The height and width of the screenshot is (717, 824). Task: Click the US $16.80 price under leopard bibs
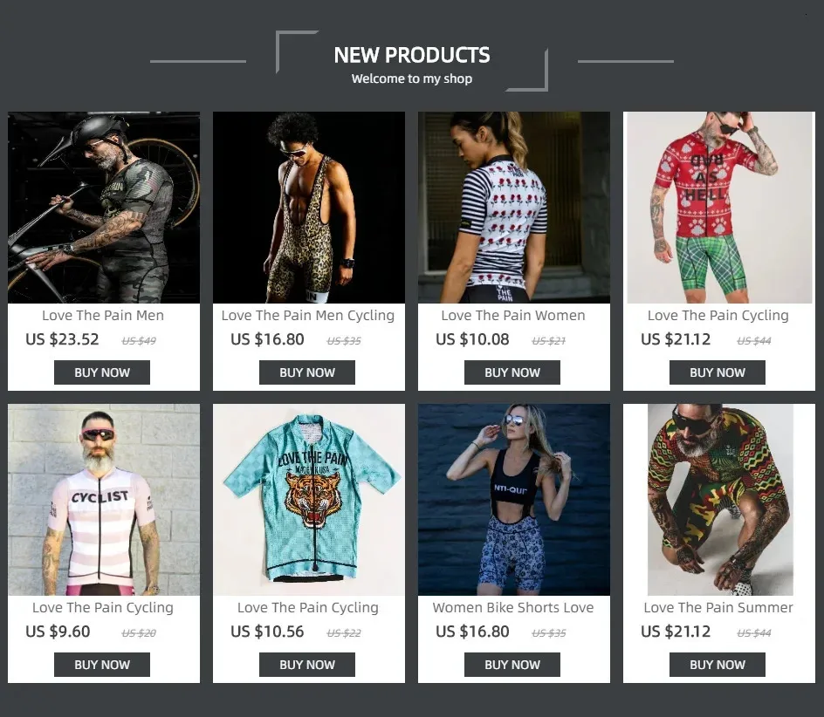(x=267, y=339)
